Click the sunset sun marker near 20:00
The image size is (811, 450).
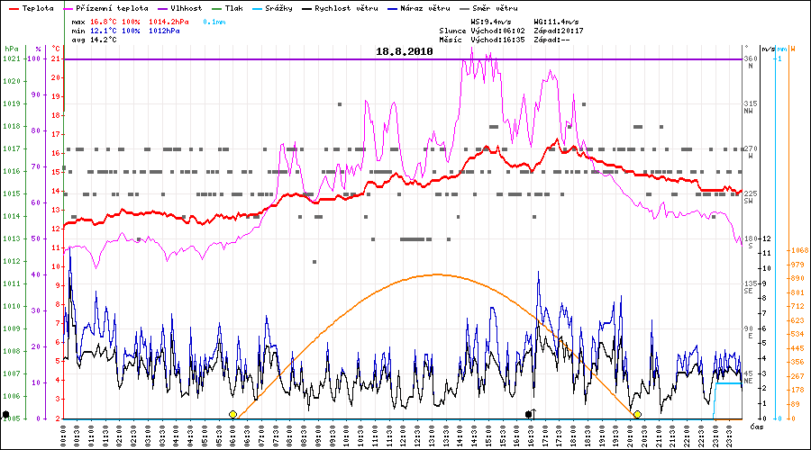point(637,414)
